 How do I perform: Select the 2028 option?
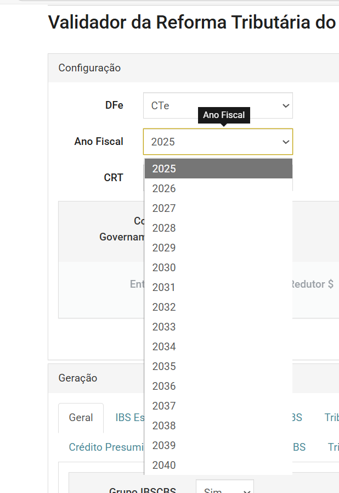(x=218, y=228)
